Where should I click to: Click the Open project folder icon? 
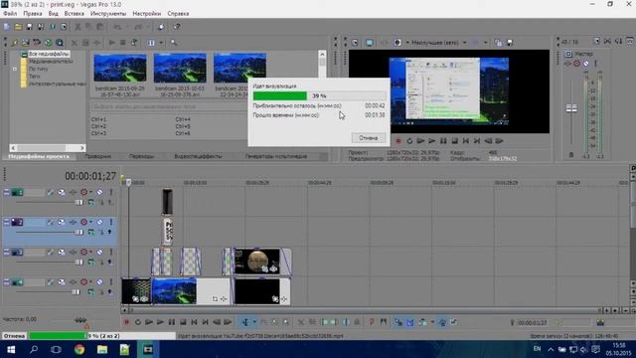tap(18, 27)
